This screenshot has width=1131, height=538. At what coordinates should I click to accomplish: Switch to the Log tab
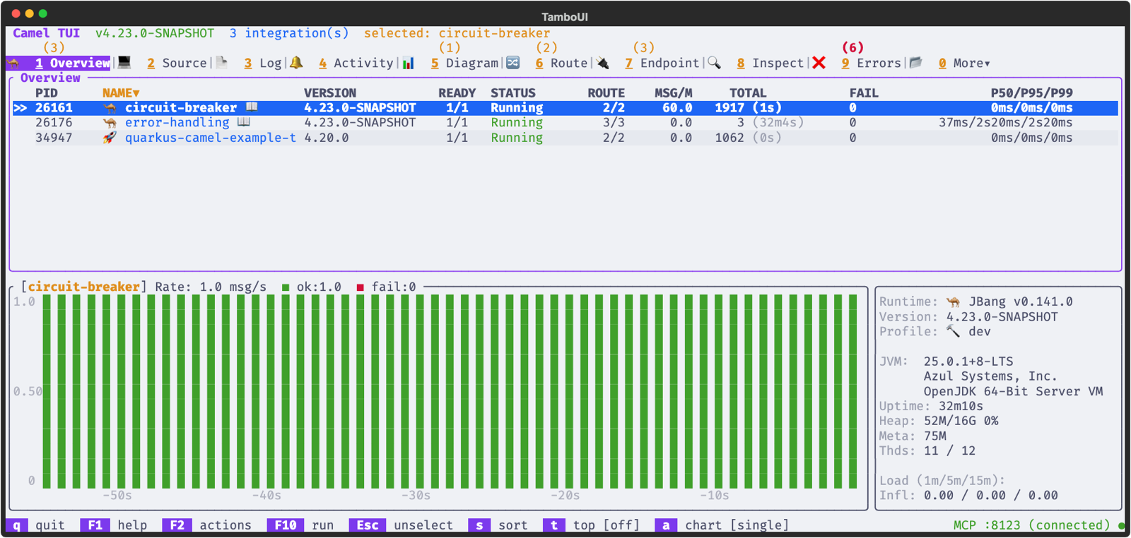[x=263, y=63]
